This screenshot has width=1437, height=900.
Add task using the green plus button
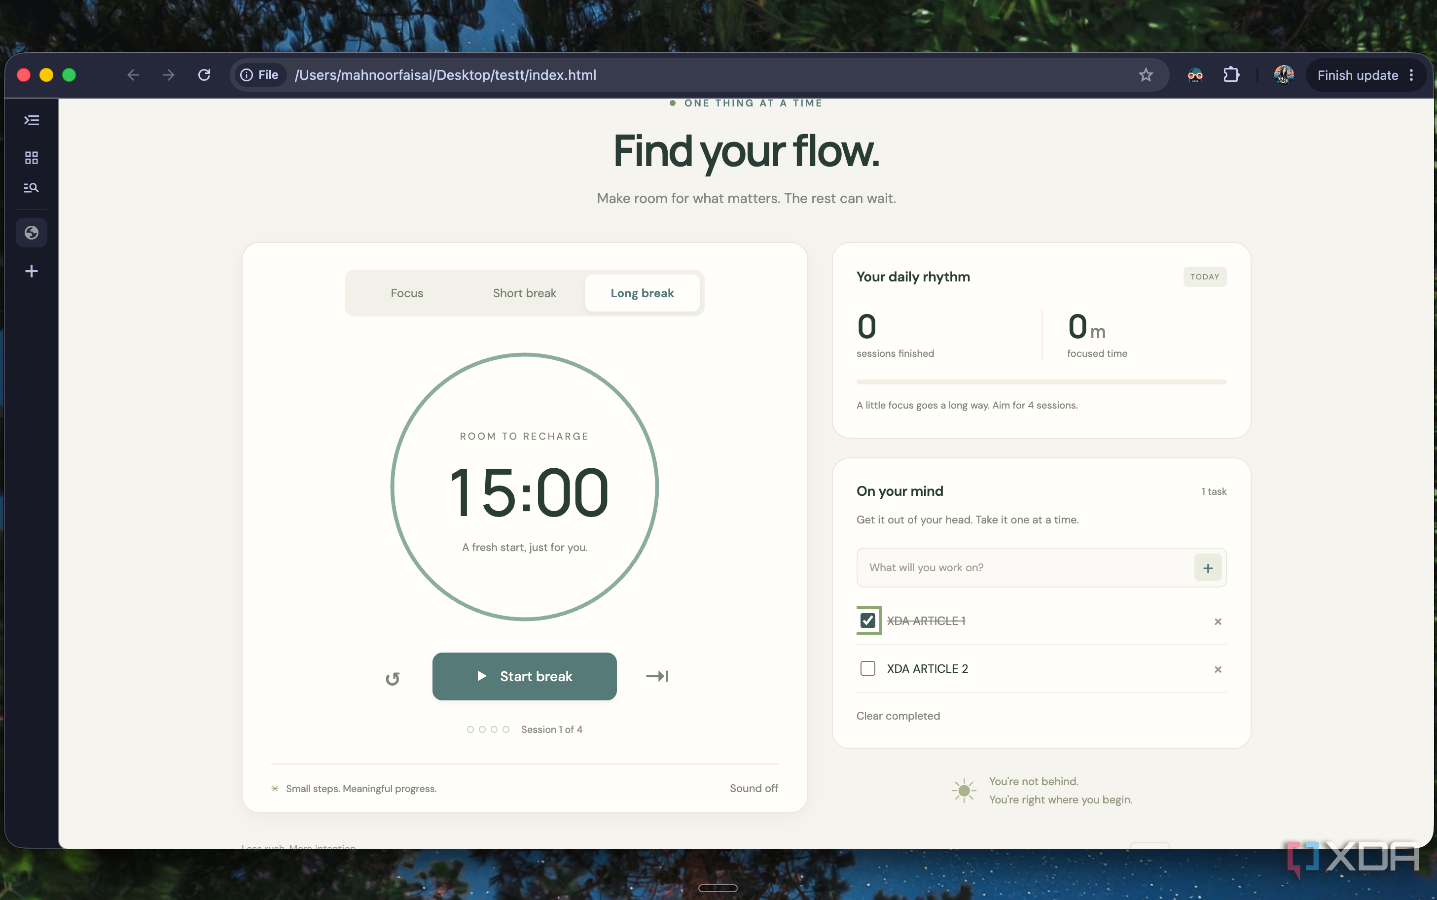click(1208, 568)
